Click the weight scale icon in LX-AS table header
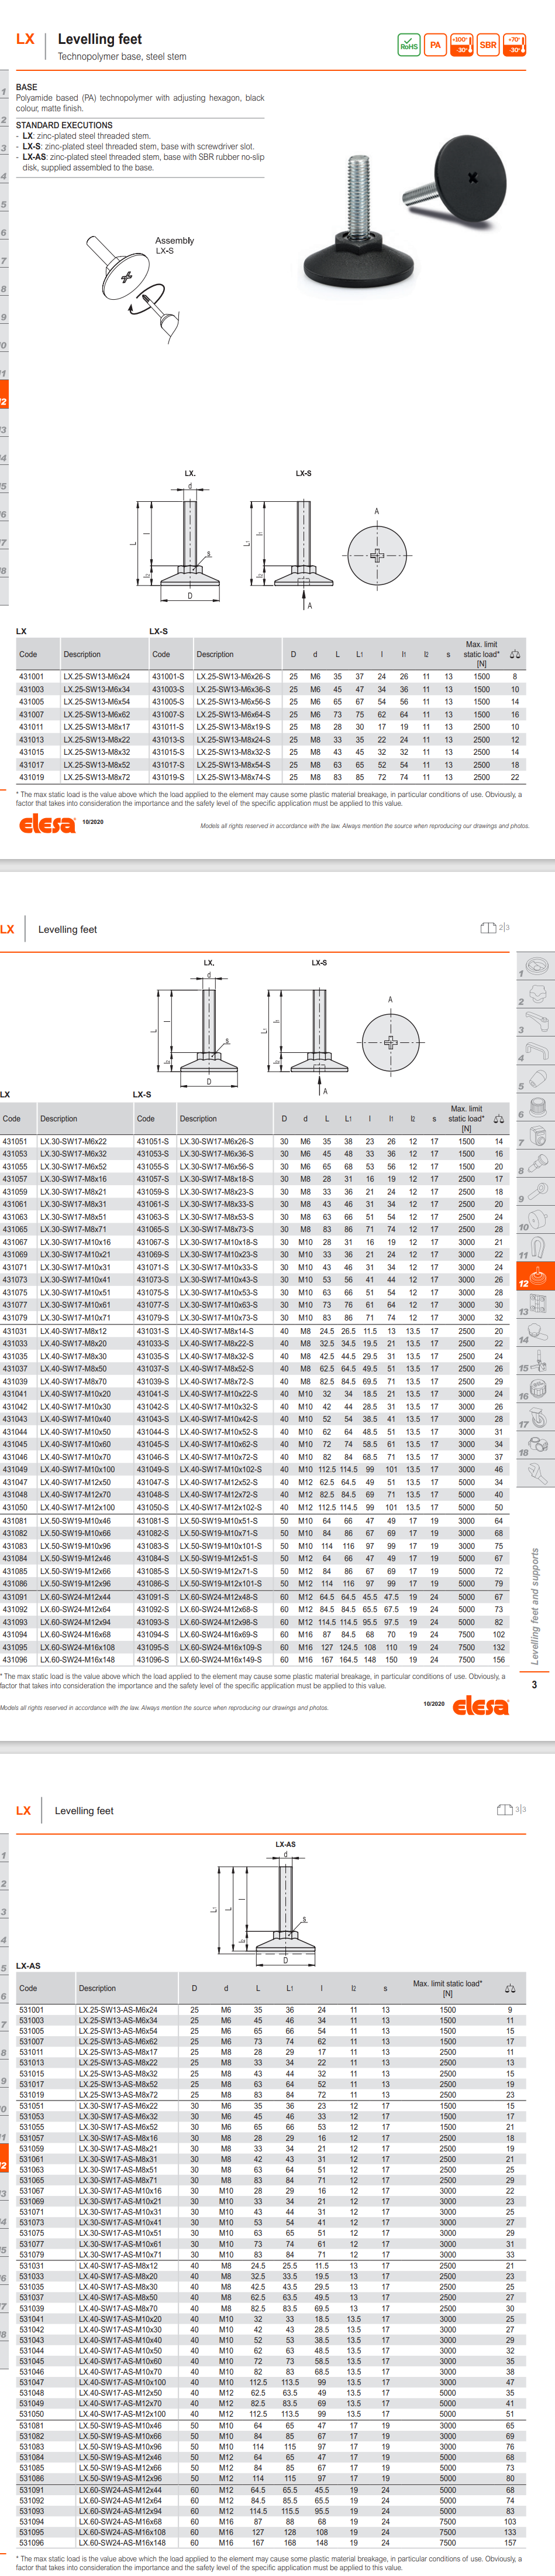The image size is (555, 2576). [x=510, y=1988]
